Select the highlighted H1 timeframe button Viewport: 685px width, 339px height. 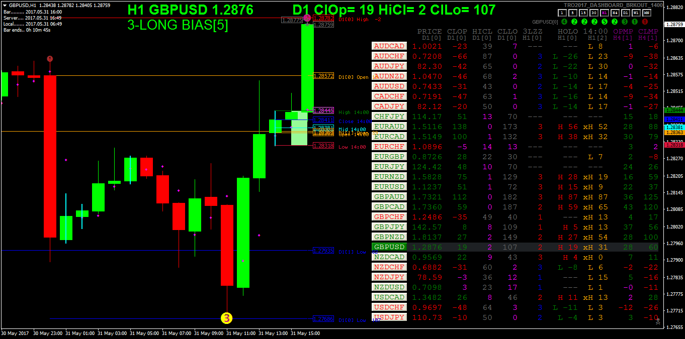click(x=605, y=13)
